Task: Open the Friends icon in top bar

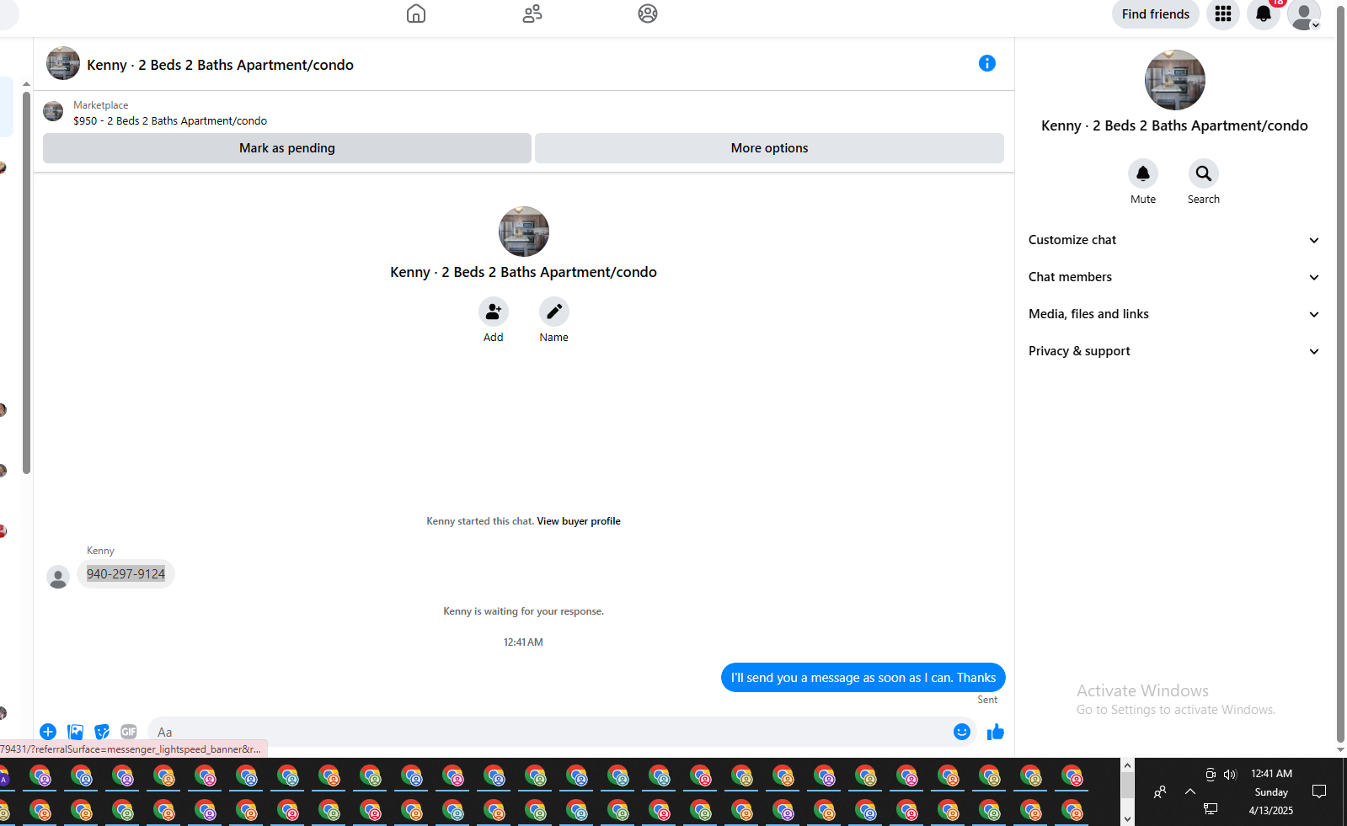Action: pyautogui.click(x=532, y=13)
